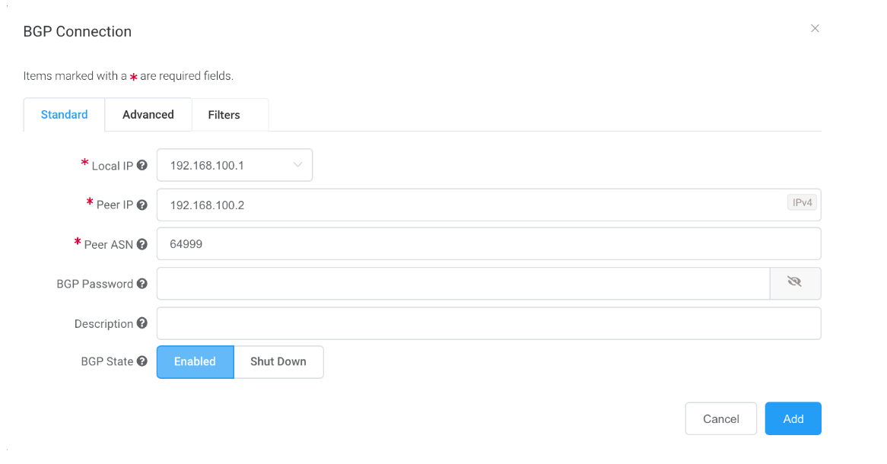
Task: Switch to the Advanced tab
Action: [x=148, y=115]
